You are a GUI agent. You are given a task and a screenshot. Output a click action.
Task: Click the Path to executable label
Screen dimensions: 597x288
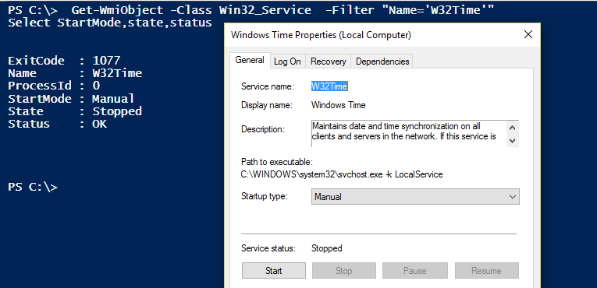click(x=277, y=162)
